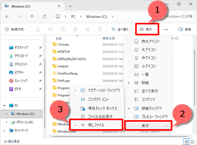This screenshot has height=145, width=197.
Task: Open the 並べ替え sort dropdown
Action: [x=121, y=29]
